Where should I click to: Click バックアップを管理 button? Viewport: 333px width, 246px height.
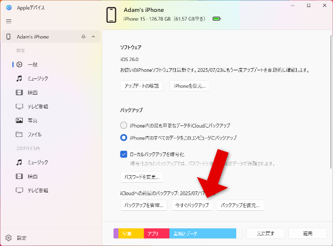pos(144,205)
